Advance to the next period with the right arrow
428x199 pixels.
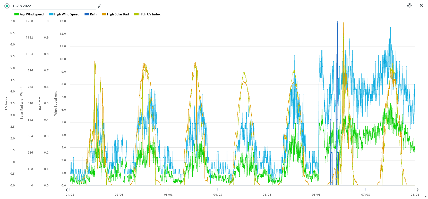coord(417,190)
